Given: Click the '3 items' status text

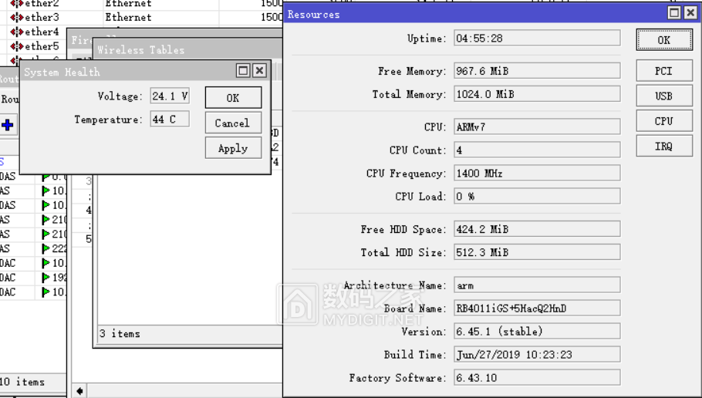Looking at the screenshot, I should point(120,333).
